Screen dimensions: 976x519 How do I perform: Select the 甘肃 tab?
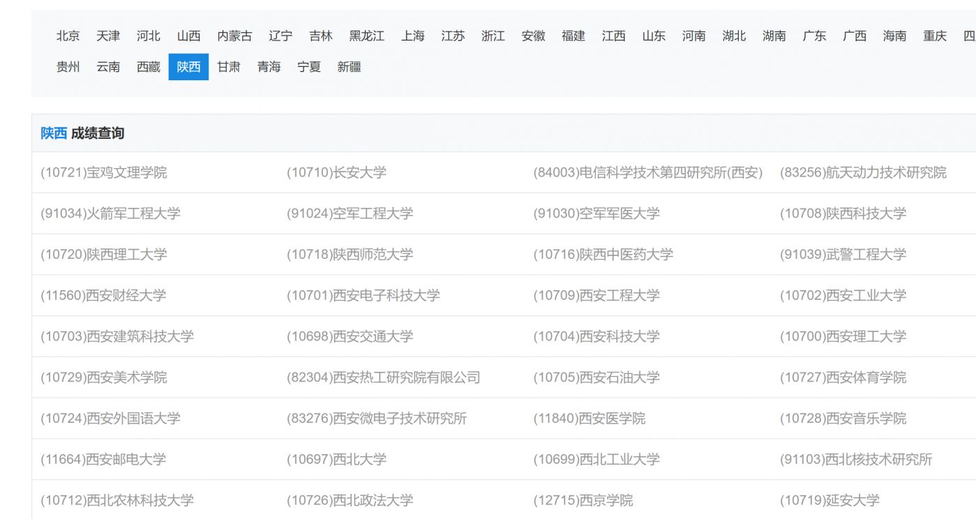coord(229,67)
